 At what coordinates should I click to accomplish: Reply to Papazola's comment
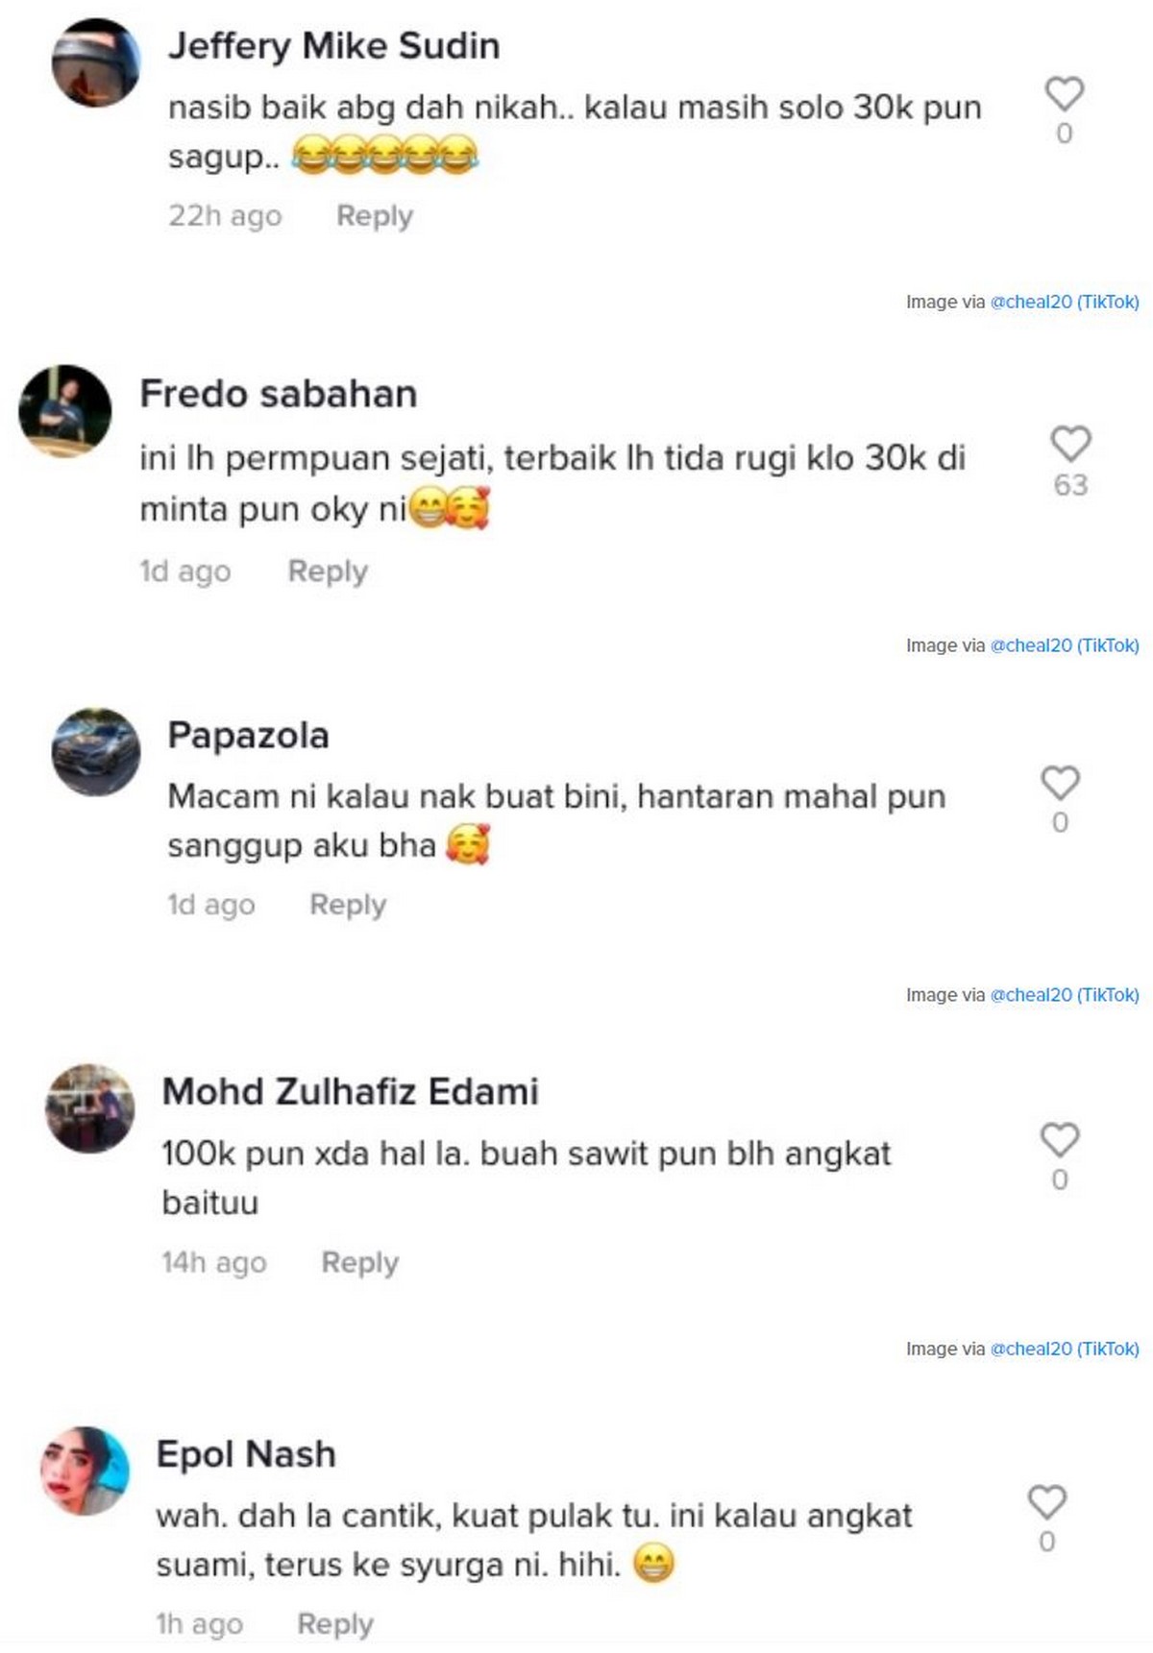click(x=348, y=905)
